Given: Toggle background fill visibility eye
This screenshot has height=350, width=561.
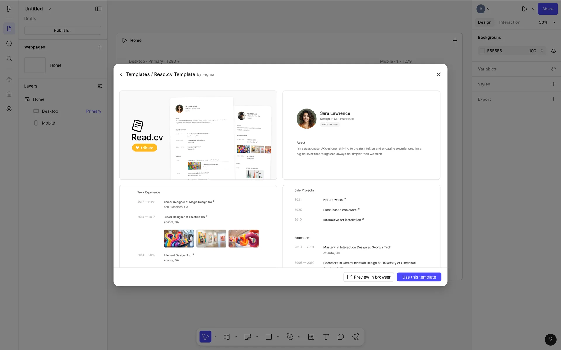Looking at the screenshot, I should tap(553, 51).
